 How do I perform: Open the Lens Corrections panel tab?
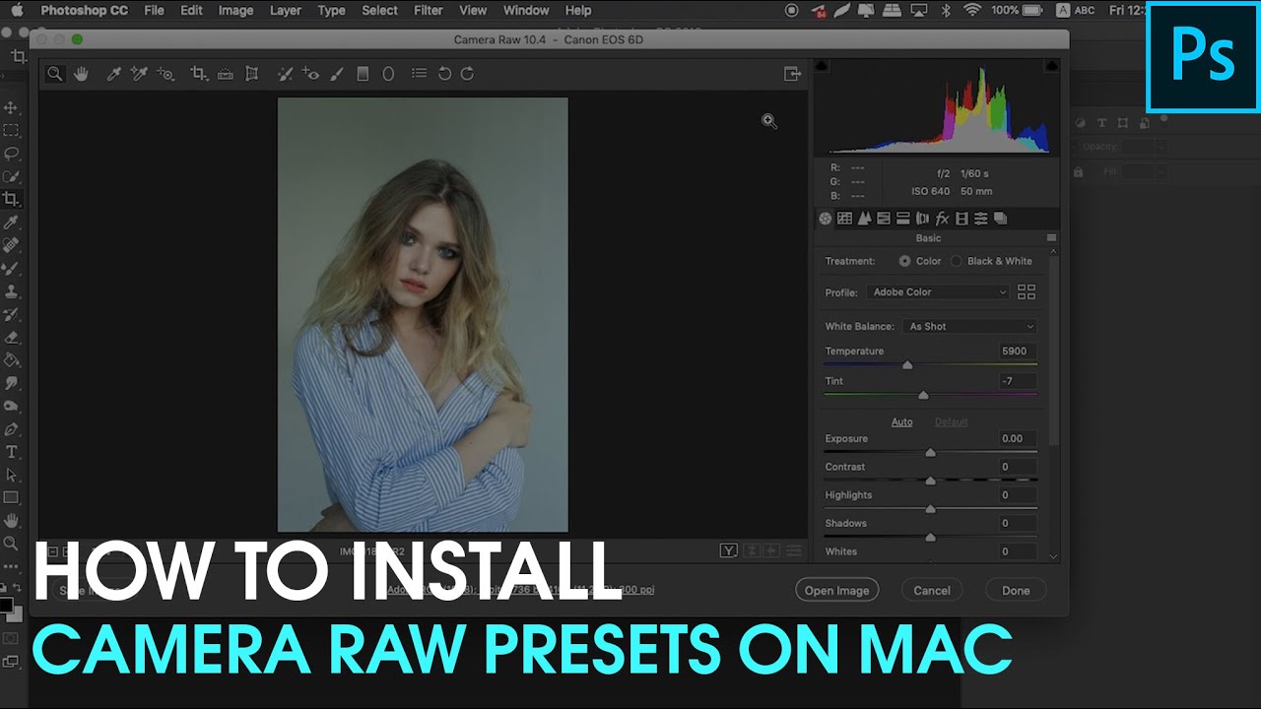[922, 219]
